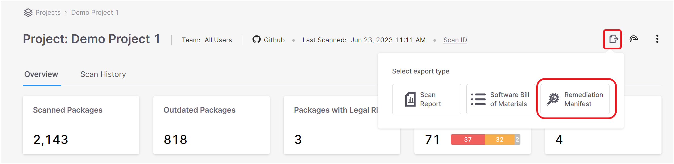Click the red 37 severity bar segment
The height and width of the screenshot is (164, 674).
tap(468, 139)
